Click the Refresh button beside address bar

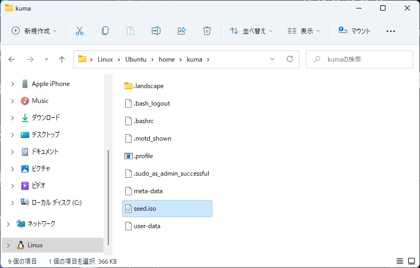289,59
